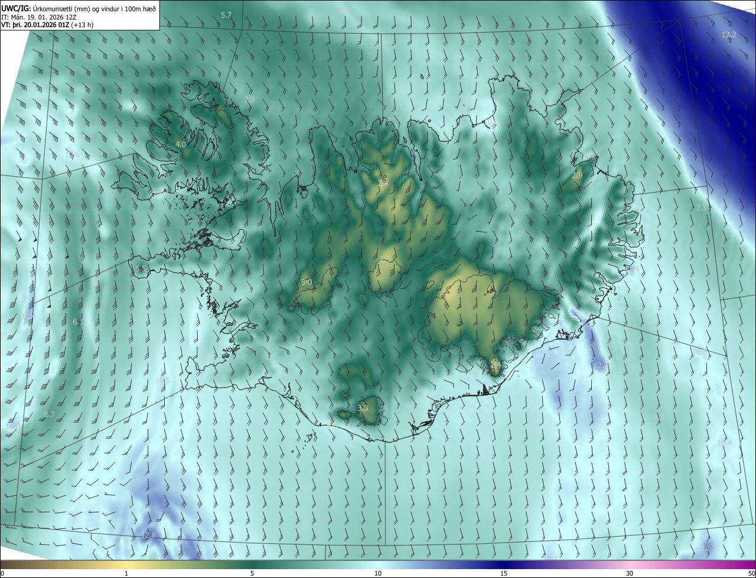Click the 12.8 value label

(x=149, y=535)
